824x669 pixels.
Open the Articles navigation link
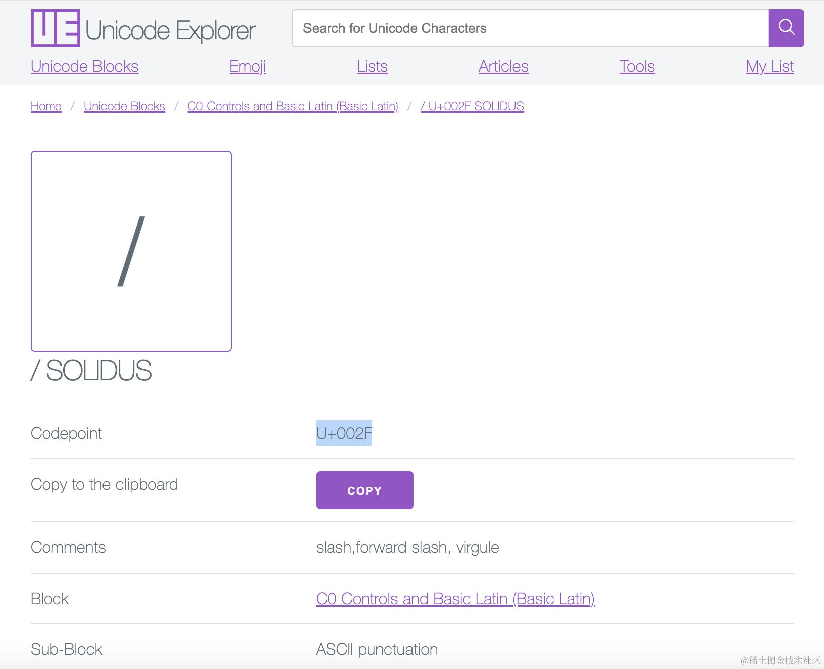point(503,66)
